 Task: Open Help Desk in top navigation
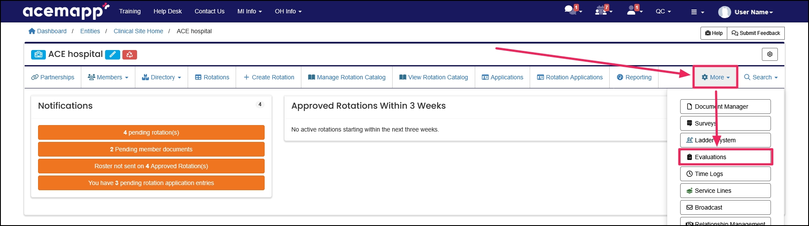click(x=168, y=11)
